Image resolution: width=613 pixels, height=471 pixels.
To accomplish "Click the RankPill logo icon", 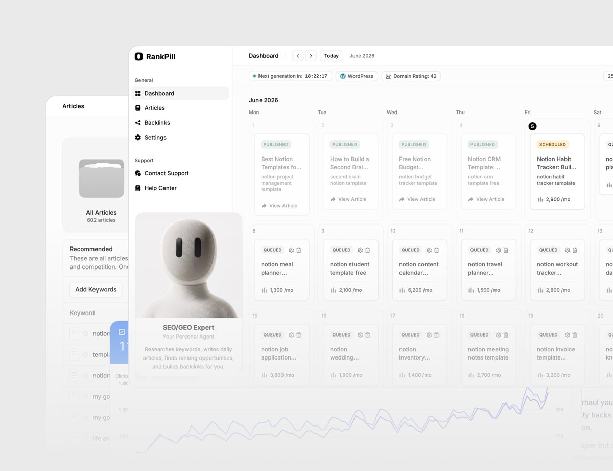I will (x=138, y=57).
